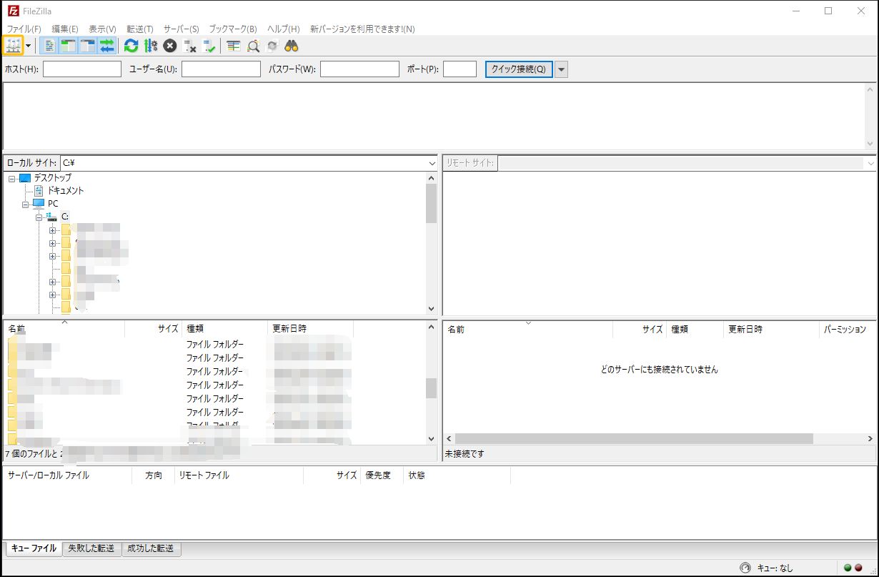The height and width of the screenshot is (577, 879).
Task: Toggle synchronized browsing mode
Action: click(272, 45)
